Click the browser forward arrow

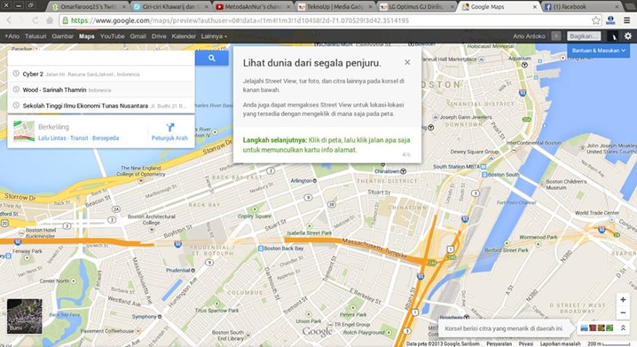[22, 20]
